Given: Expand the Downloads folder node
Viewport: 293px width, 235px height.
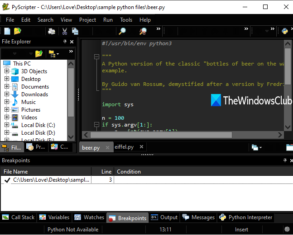Looking at the screenshot, I should point(7,94).
